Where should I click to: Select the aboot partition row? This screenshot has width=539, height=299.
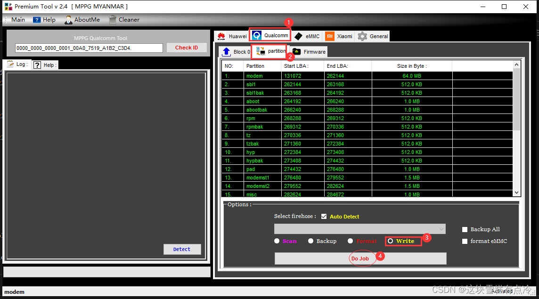click(x=367, y=101)
